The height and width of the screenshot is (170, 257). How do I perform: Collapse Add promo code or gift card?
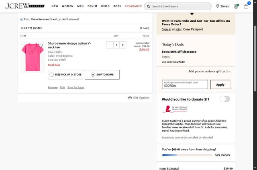pyautogui.click(x=209, y=71)
